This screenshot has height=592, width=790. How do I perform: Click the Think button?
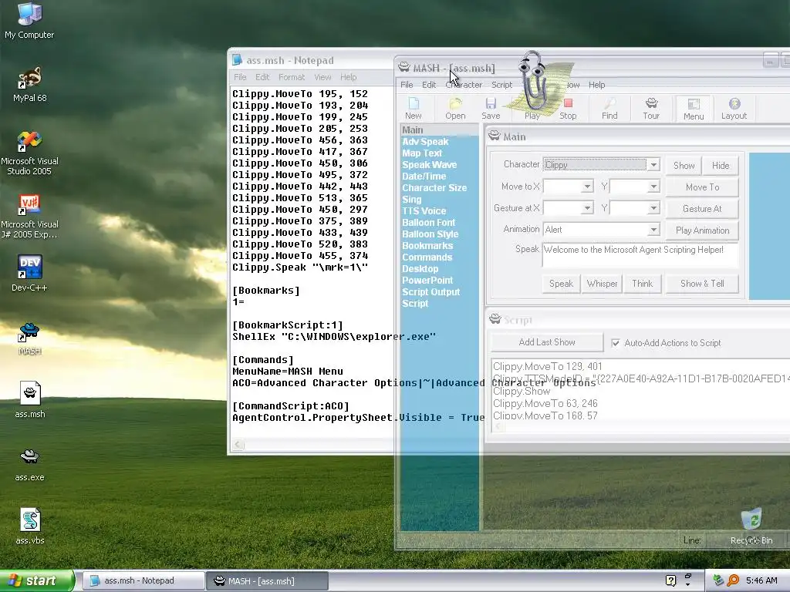coord(643,284)
